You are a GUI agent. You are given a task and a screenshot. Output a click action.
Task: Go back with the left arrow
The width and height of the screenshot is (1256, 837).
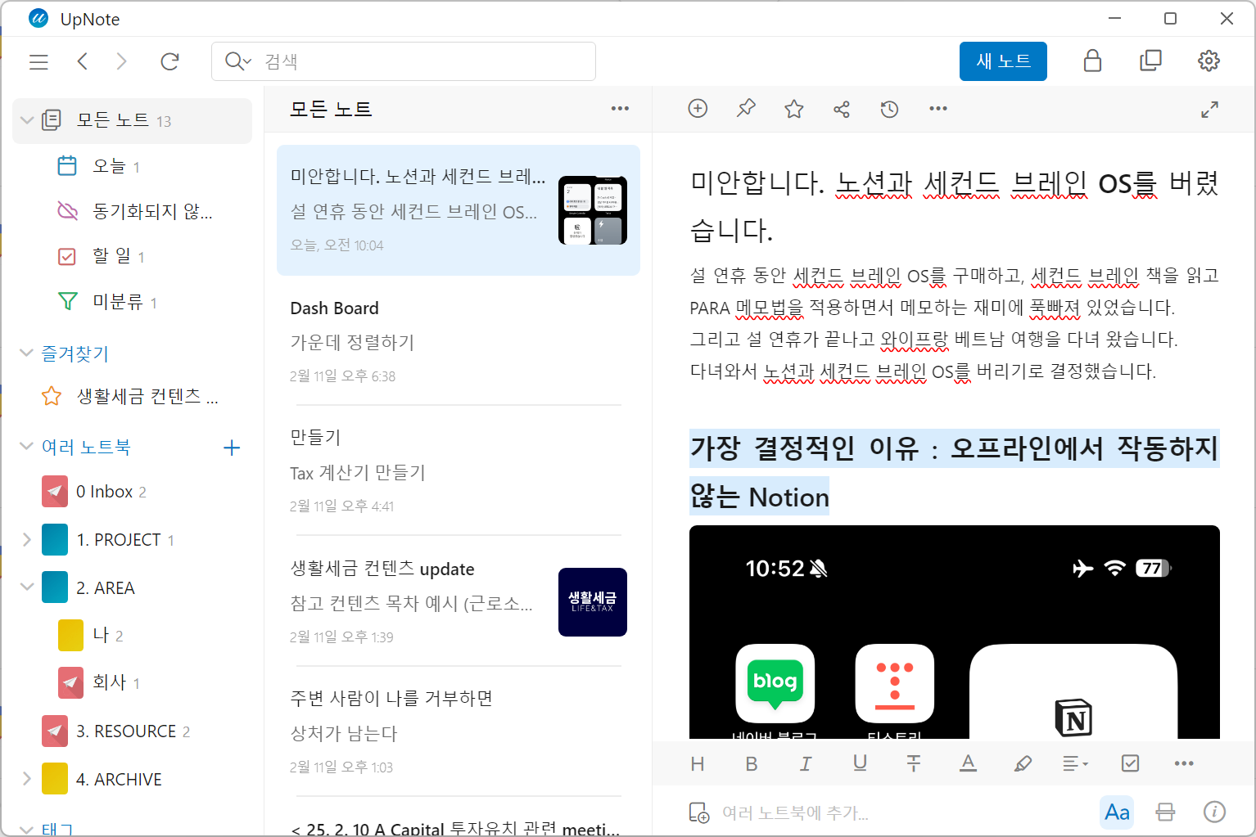click(x=82, y=61)
